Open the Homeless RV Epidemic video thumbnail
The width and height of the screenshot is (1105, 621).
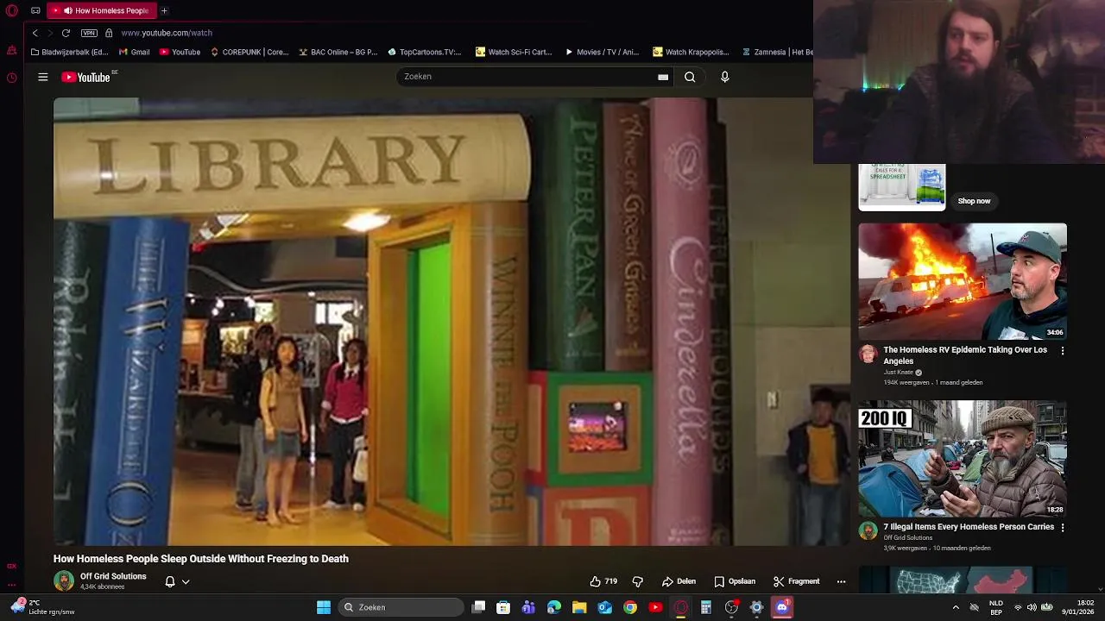click(963, 282)
